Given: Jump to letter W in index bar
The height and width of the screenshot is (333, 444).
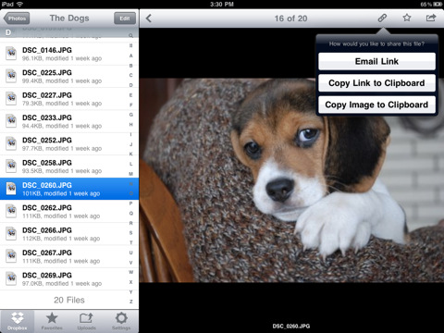Looking at the screenshot, I should pos(131,272).
